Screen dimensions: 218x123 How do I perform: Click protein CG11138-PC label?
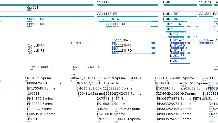[x=121, y=46]
